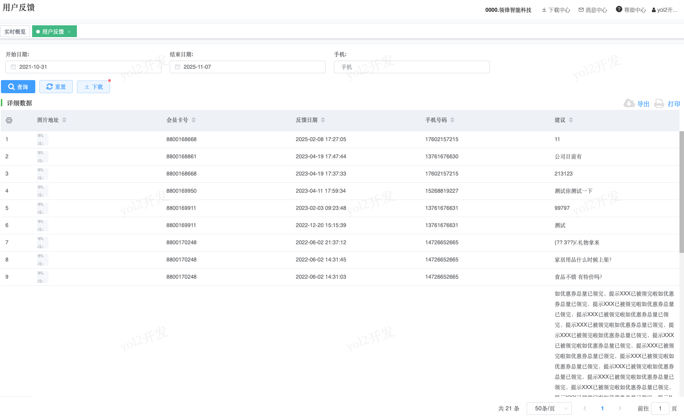Open 下载中心 from the top bar
This screenshot has height=418, width=684.
click(556, 10)
